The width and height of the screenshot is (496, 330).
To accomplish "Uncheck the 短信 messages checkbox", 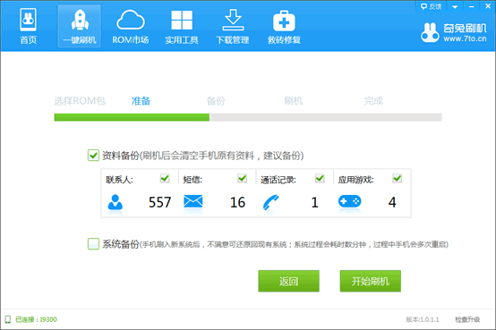I will coord(243,178).
